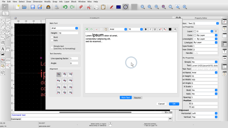
Task: Click the Bold formatting button in text editor
Action: [146, 29]
